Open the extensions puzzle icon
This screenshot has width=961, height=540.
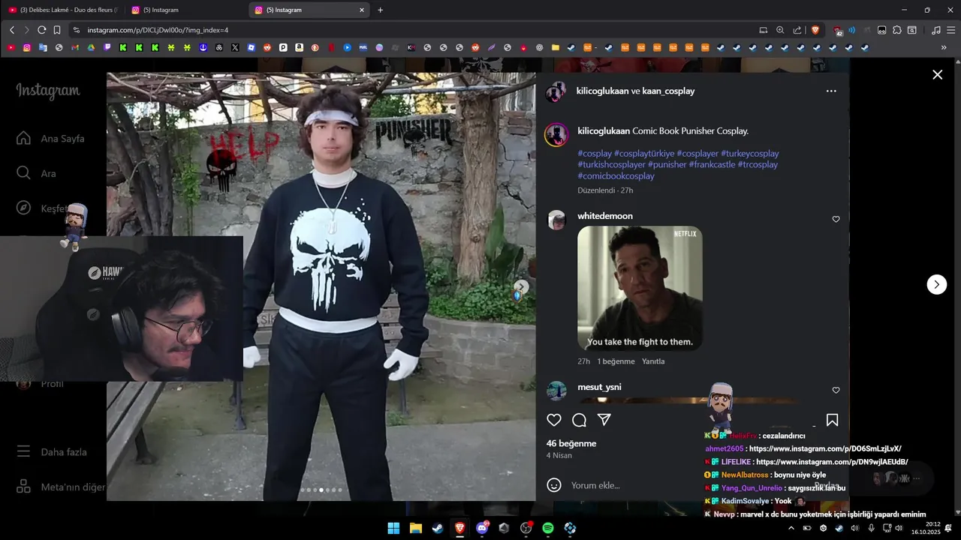click(x=896, y=30)
